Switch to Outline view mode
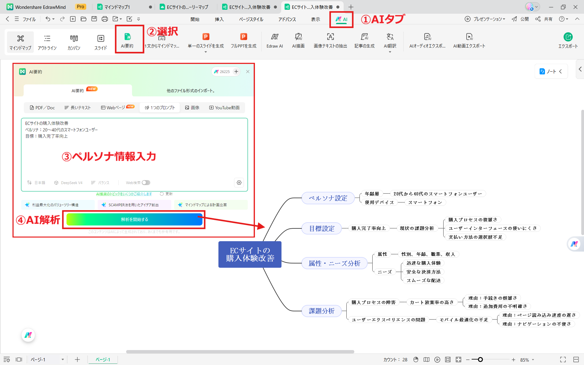The height and width of the screenshot is (365, 584). click(x=47, y=42)
